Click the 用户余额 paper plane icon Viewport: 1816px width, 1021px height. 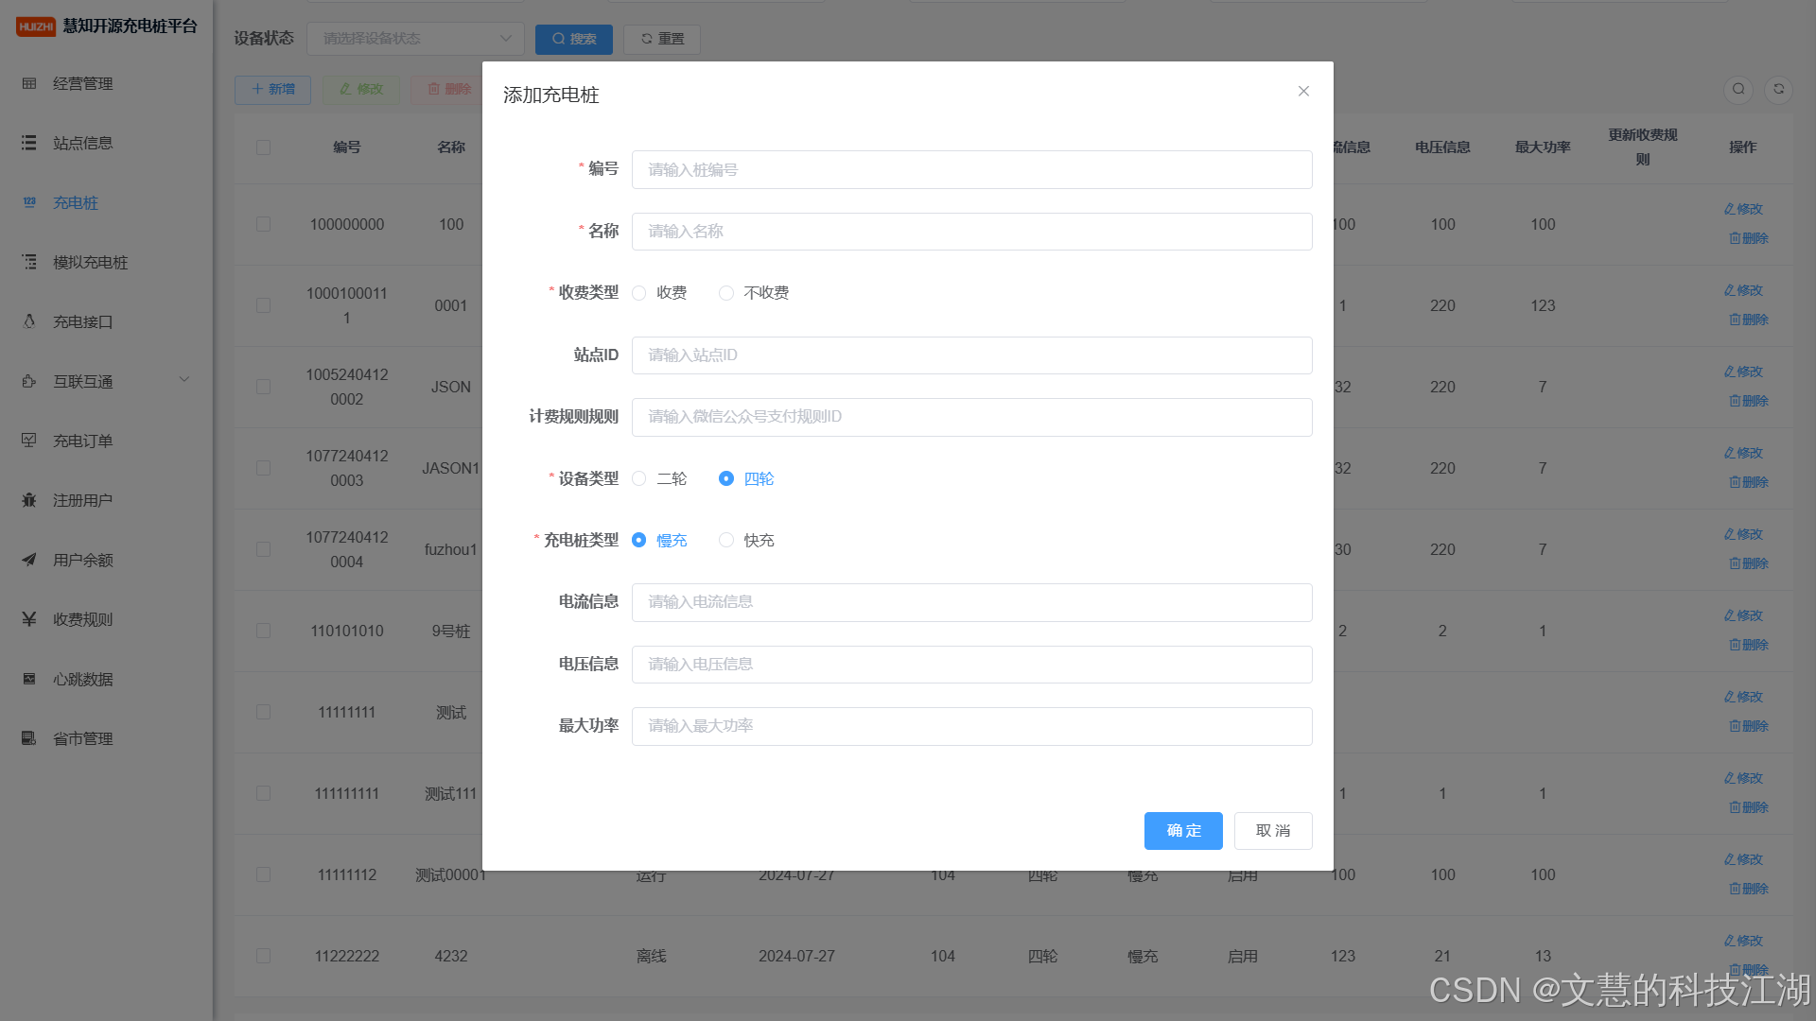click(x=29, y=560)
